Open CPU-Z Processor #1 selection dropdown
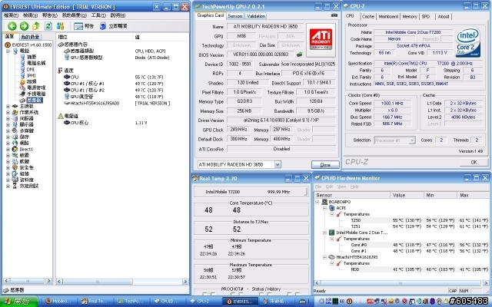 (x=412, y=140)
